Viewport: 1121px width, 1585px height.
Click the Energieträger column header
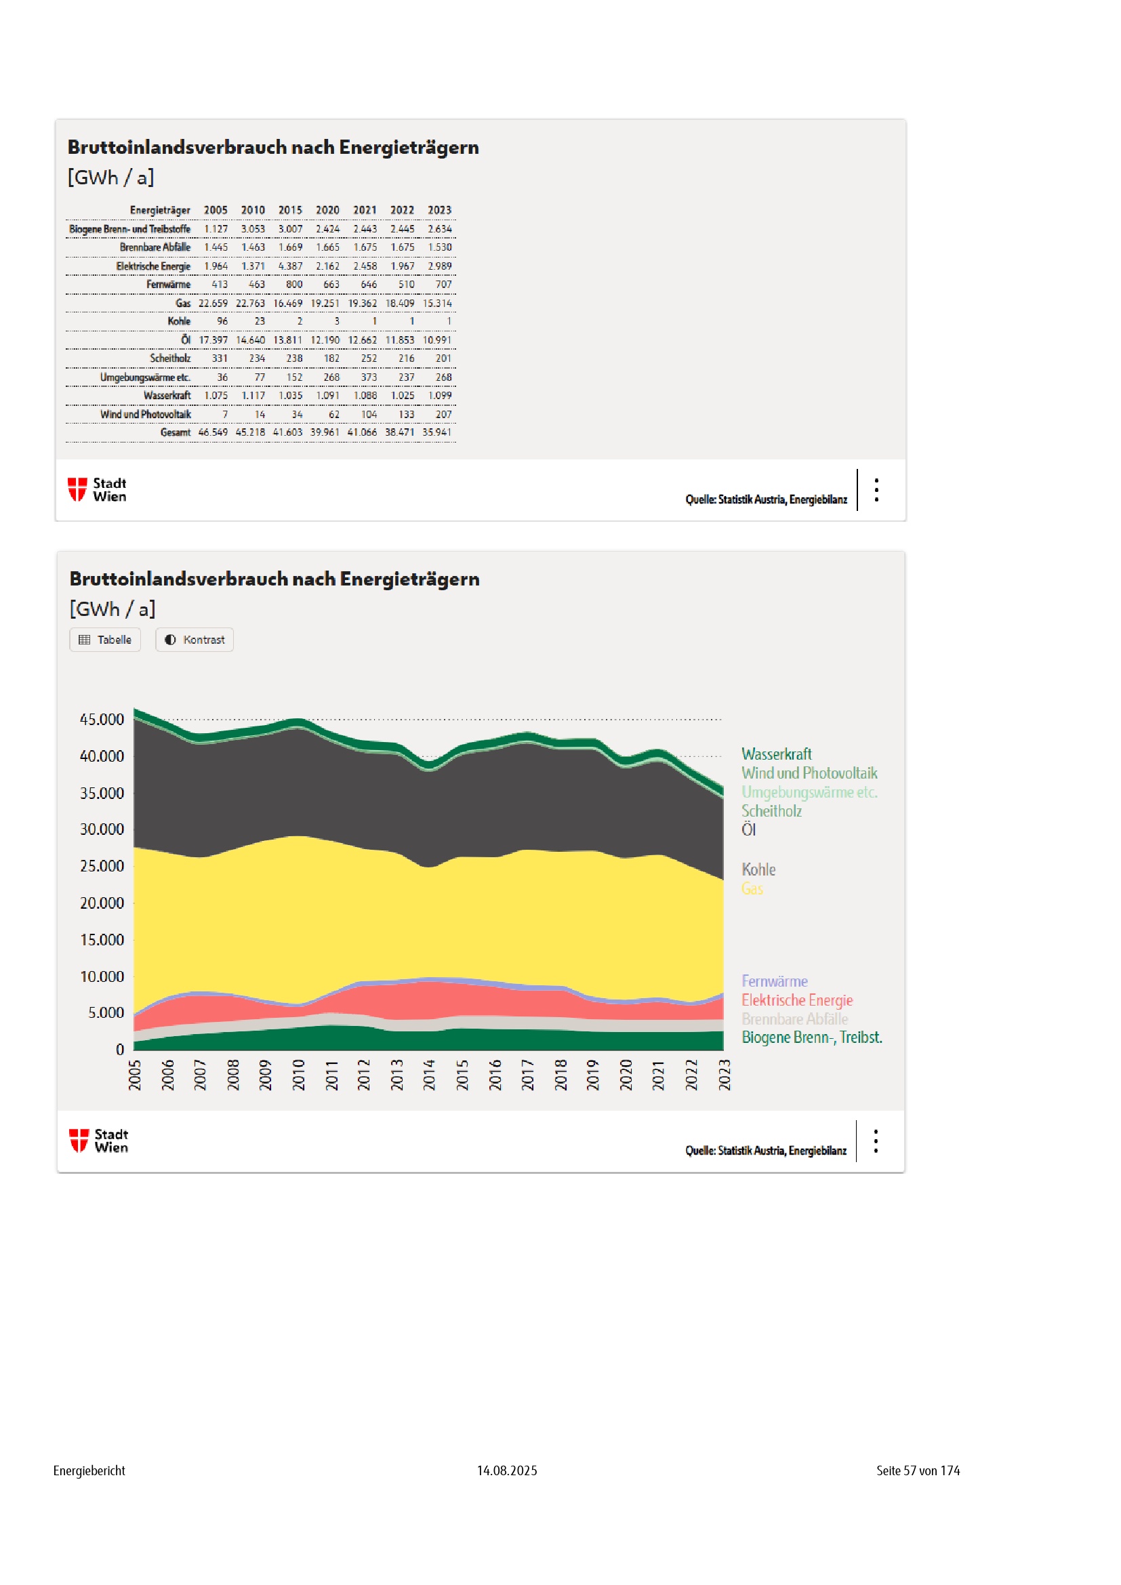pyautogui.click(x=159, y=210)
